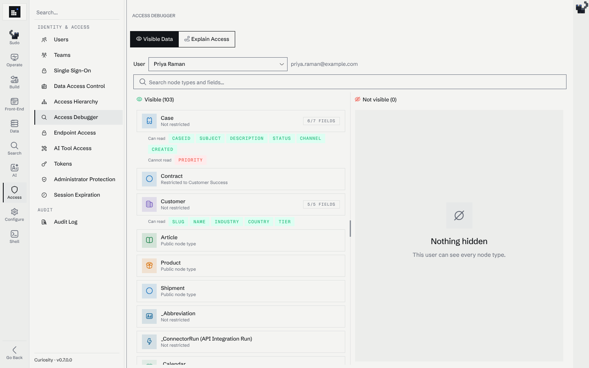Switch to the Visible Data tab
The height and width of the screenshot is (368, 589).
155,39
